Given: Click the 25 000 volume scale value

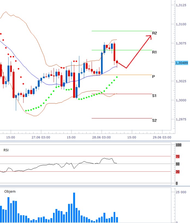Looking at the screenshot, I should tap(181, 192).
